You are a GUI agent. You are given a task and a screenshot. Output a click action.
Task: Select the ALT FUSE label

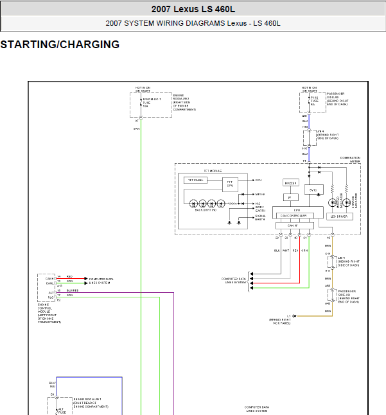(62, 411)
